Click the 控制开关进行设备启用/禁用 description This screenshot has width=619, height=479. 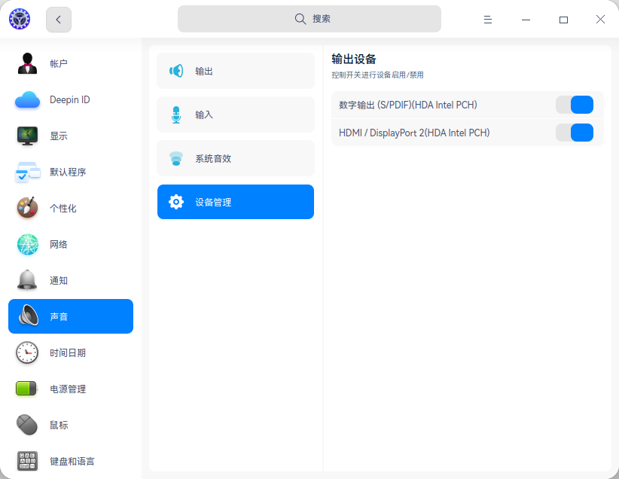377,75
